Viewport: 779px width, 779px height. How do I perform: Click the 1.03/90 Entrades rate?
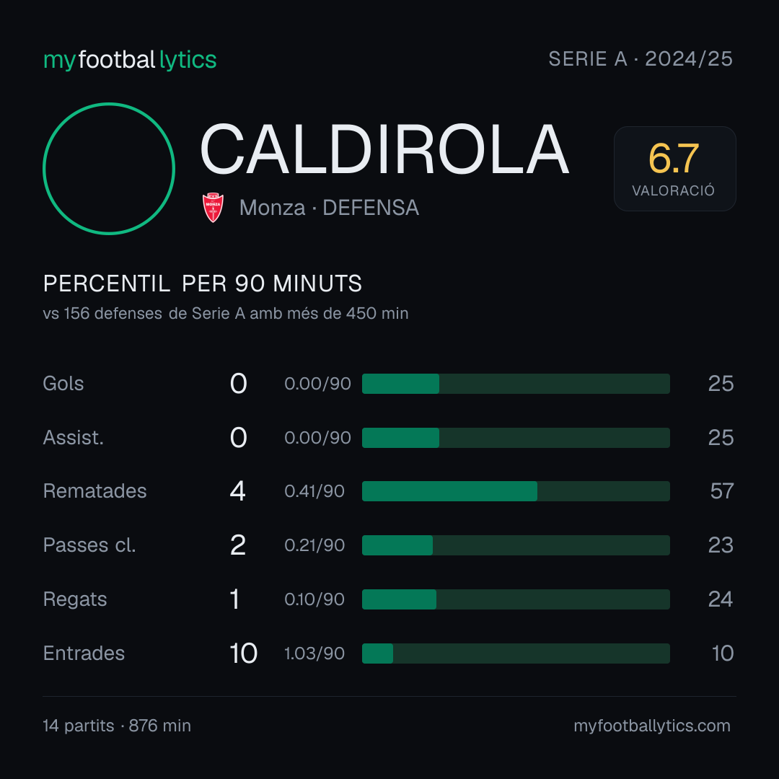(x=314, y=653)
